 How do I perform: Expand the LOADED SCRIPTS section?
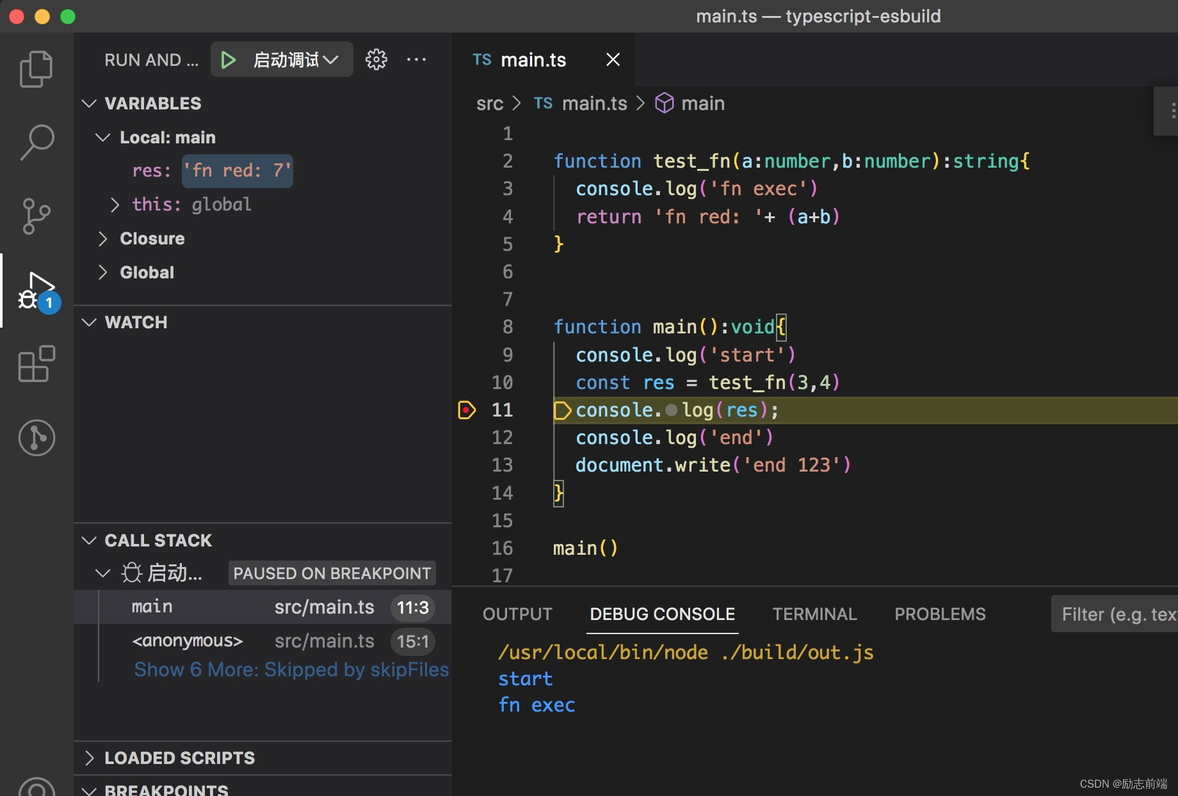click(90, 758)
